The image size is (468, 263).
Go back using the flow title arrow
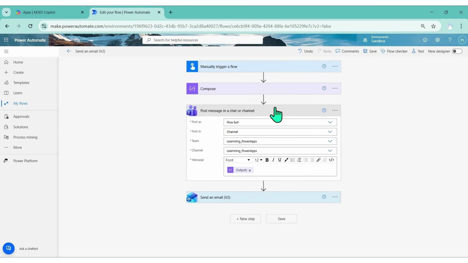point(69,51)
